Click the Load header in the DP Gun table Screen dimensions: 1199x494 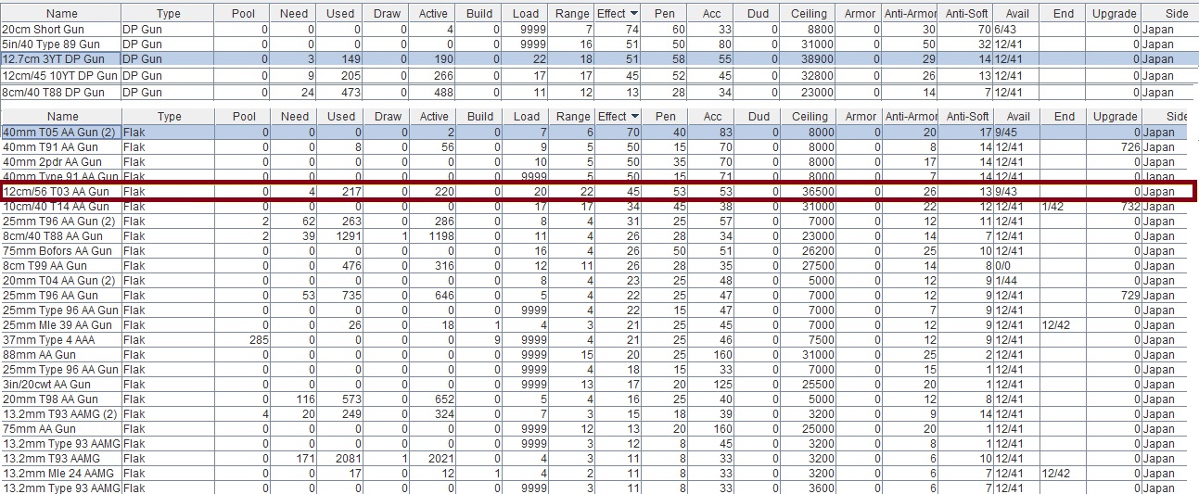526,14
